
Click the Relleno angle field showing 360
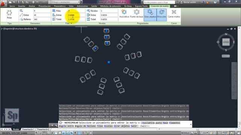pos(42,19)
